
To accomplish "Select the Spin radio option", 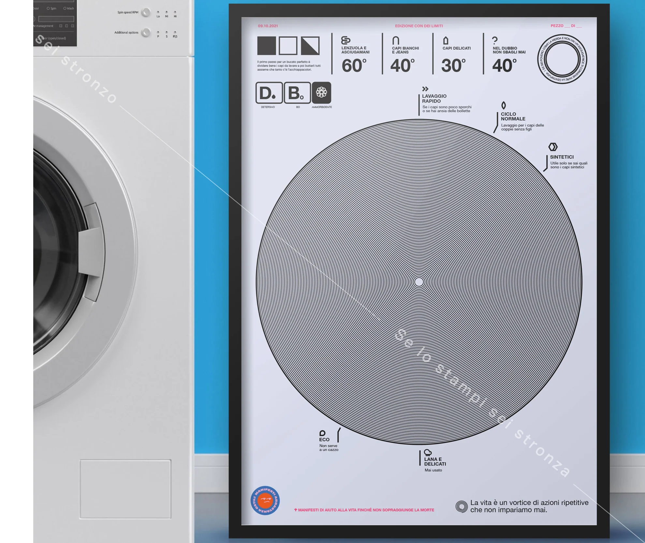I will click(x=48, y=8).
